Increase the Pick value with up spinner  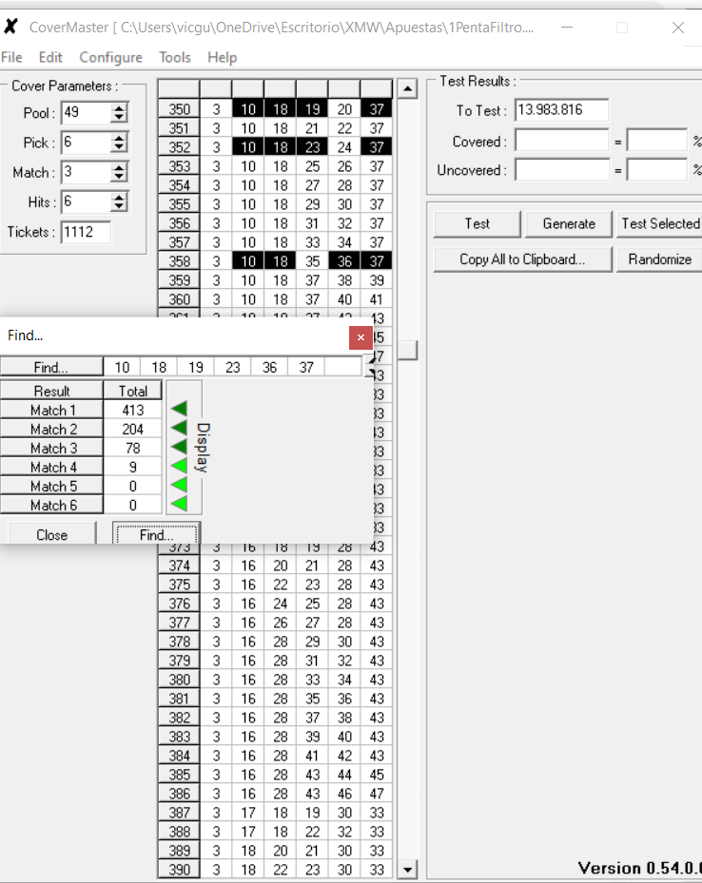point(119,138)
